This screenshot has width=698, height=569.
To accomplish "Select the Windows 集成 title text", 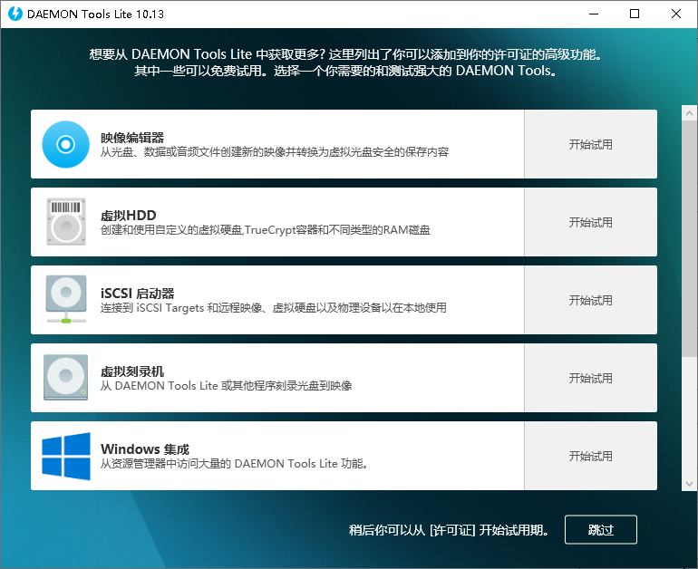I will [145, 448].
